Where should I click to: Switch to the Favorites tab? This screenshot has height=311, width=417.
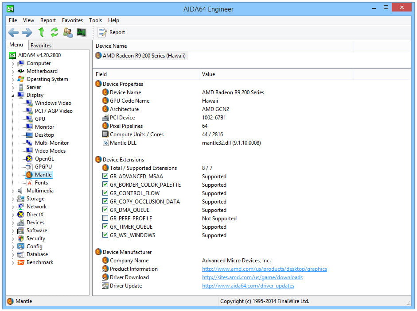[41, 45]
